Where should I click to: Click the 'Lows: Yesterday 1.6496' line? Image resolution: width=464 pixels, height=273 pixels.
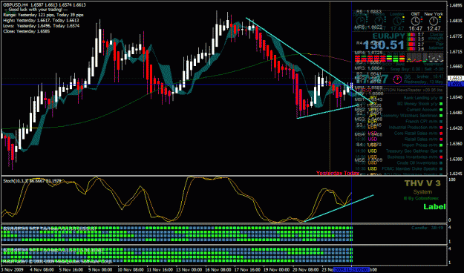(x=41, y=26)
